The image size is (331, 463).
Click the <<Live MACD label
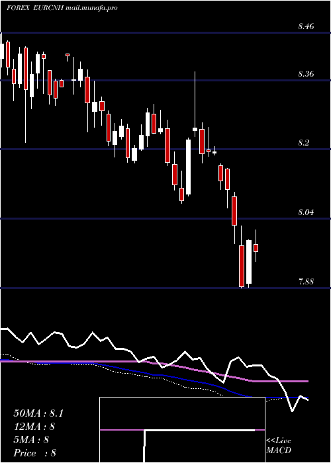pyautogui.click(x=279, y=445)
